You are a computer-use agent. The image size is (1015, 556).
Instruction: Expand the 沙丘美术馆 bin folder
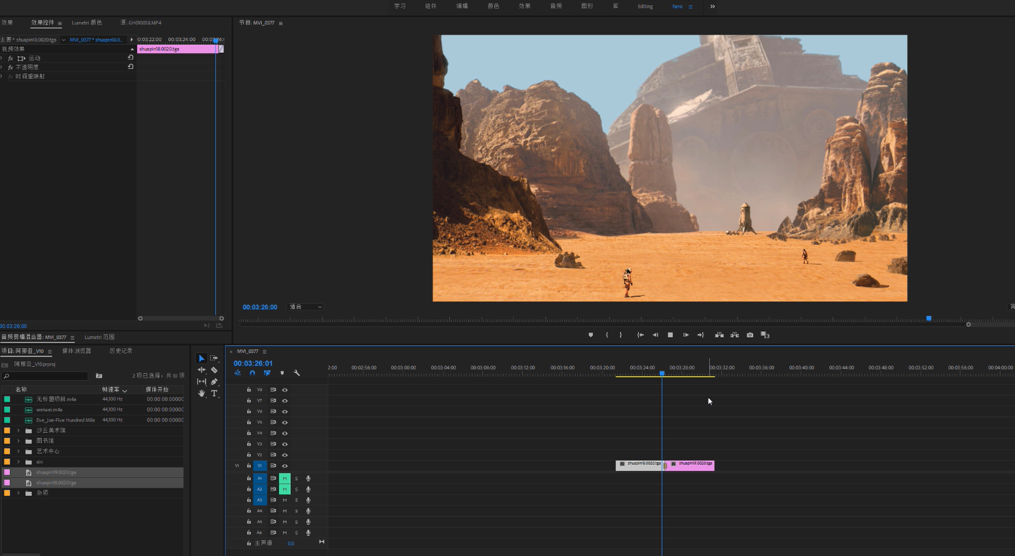pos(18,431)
